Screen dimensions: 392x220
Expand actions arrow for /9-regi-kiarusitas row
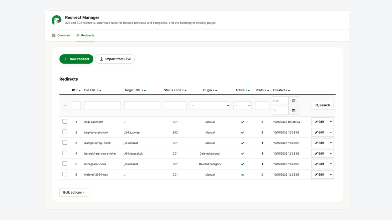click(331, 164)
